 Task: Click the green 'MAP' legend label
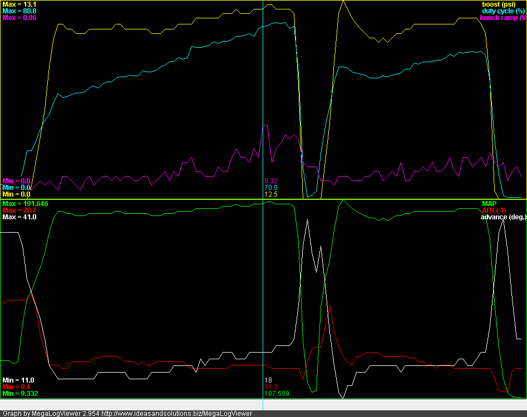click(x=489, y=204)
